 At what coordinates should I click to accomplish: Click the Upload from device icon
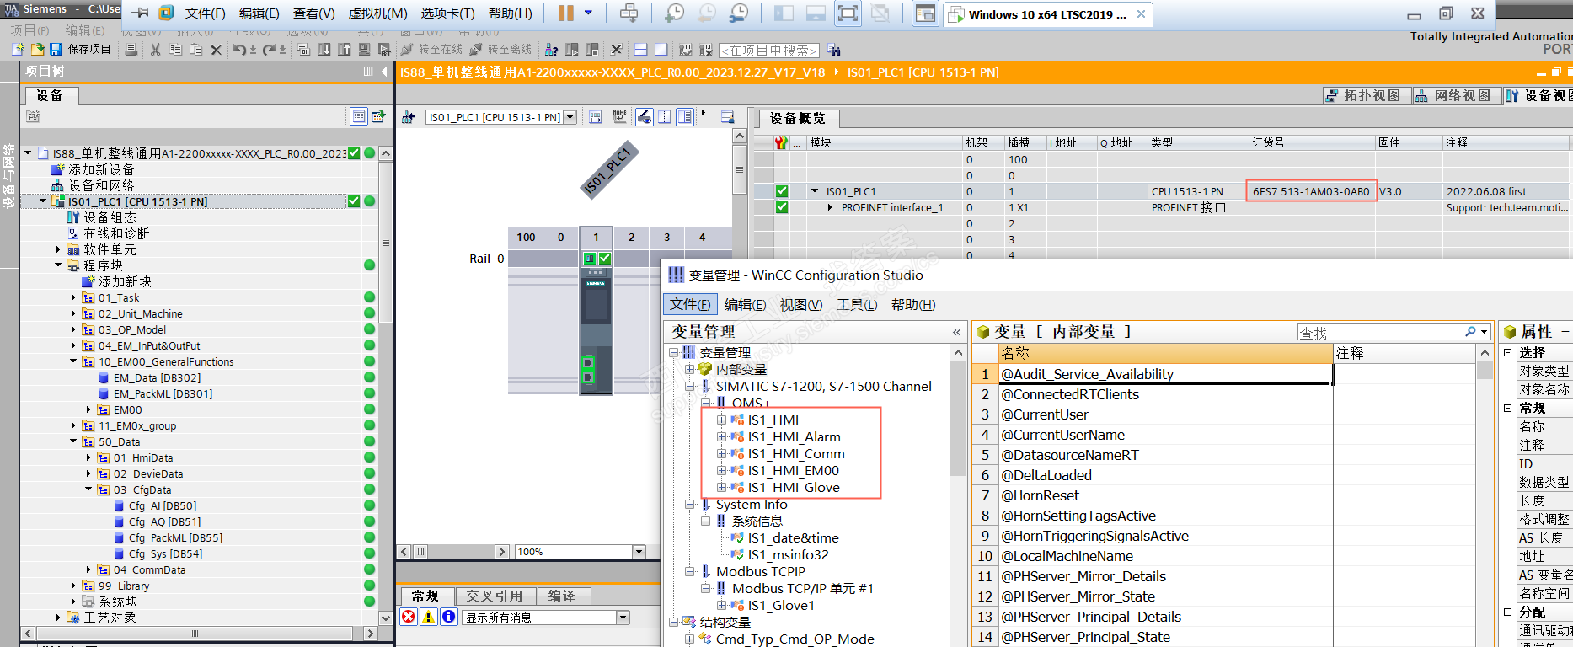coord(345,50)
